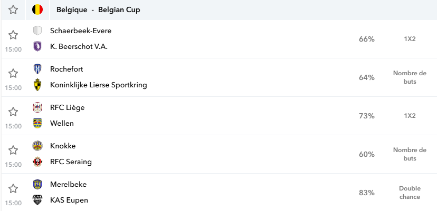Select the 73% 1X2 prediction

(x=387, y=116)
